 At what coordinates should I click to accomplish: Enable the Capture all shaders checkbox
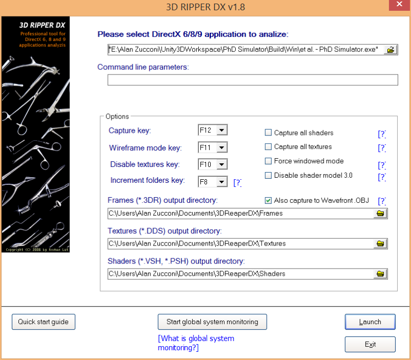click(x=268, y=132)
